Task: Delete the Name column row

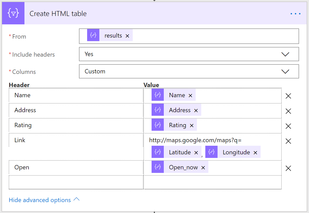Action: [x=288, y=96]
